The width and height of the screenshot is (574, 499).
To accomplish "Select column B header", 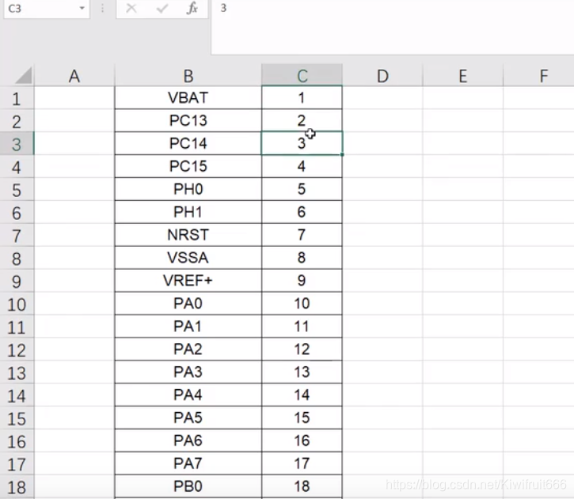I will (188, 76).
